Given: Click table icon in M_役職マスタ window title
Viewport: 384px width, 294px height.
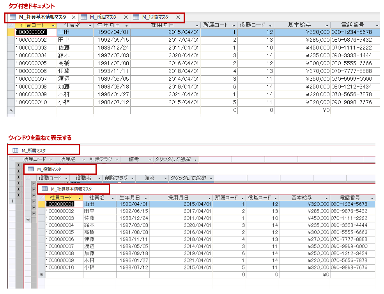Looking at the screenshot, I should (31, 169).
